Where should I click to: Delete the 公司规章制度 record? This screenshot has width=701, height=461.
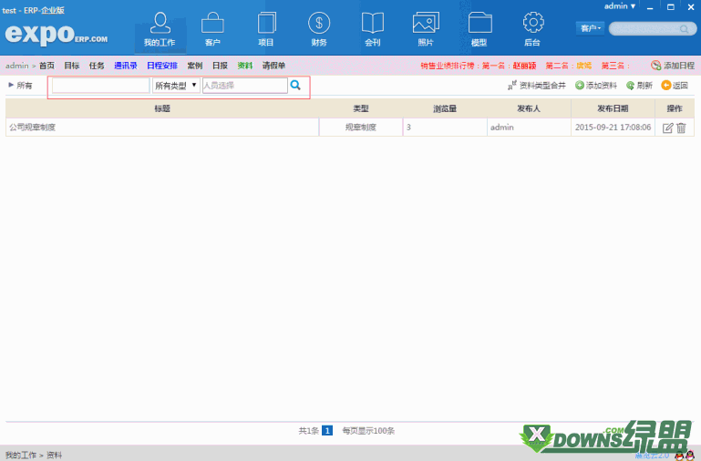coord(681,128)
